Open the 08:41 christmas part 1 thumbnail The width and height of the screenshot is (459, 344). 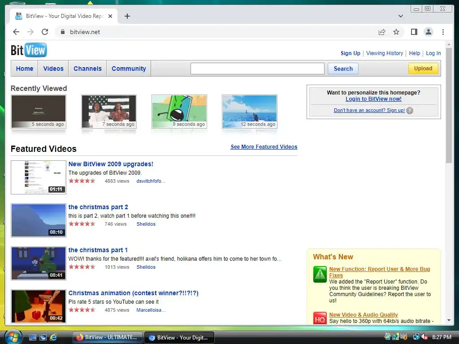(x=39, y=263)
